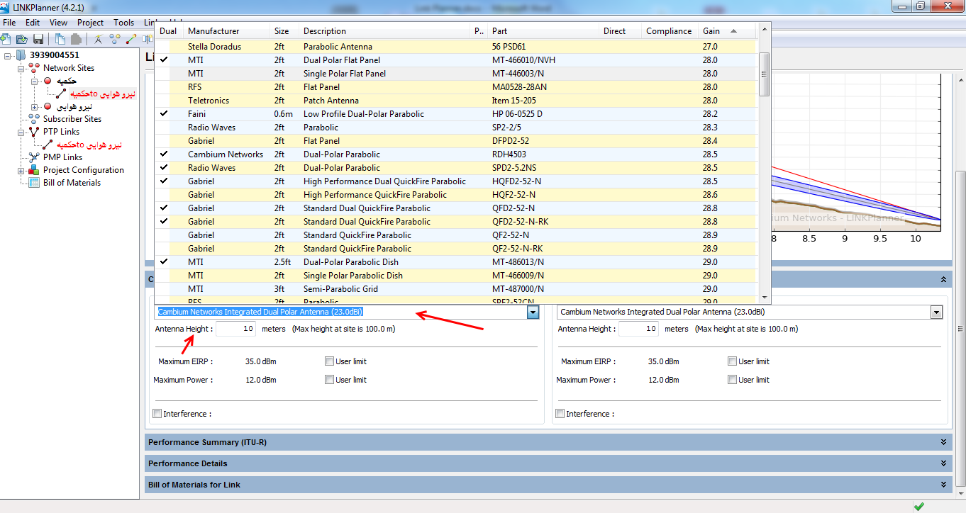Click the PMP Links tree icon
The width and height of the screenshot is (966, 513).
tap(33, 157)
